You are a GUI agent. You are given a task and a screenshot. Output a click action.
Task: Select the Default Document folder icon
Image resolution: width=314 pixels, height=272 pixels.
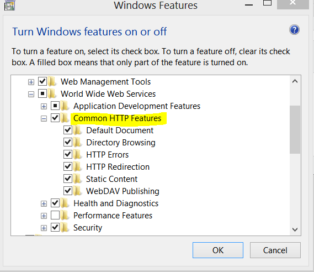pyautogui.click(x=78, y=130)
